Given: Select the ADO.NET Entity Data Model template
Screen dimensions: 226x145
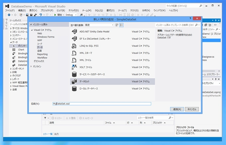Looking at the screenshot, I should pos(112,32).
